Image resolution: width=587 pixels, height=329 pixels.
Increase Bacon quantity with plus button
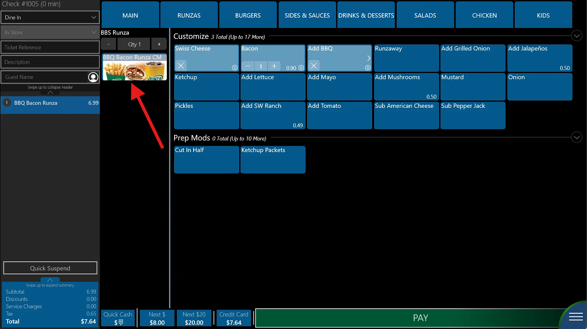(x=274, y=66)
